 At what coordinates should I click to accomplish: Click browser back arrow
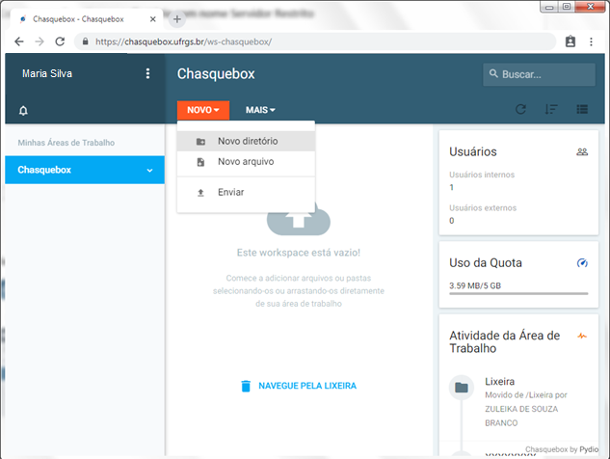pos(19,41)
